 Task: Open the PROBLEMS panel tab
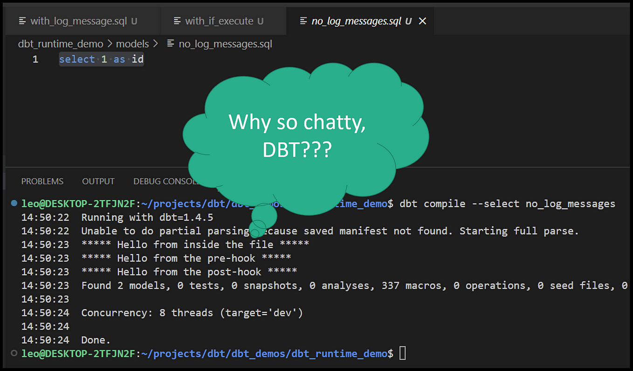click(42, 181)
